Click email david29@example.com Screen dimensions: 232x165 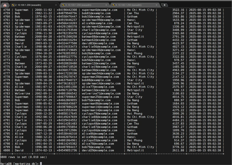98,150
